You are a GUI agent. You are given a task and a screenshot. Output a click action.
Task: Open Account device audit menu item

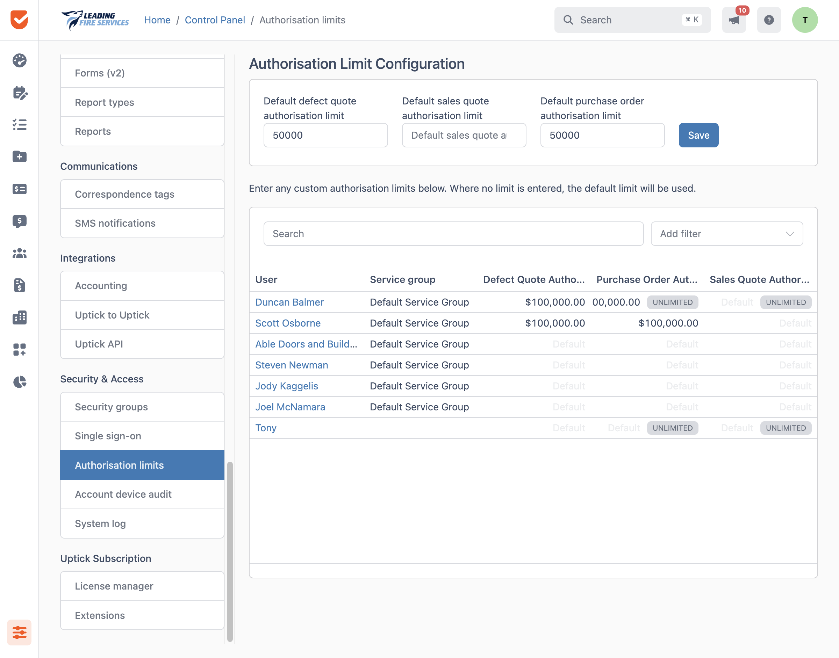tap(142, 494)
